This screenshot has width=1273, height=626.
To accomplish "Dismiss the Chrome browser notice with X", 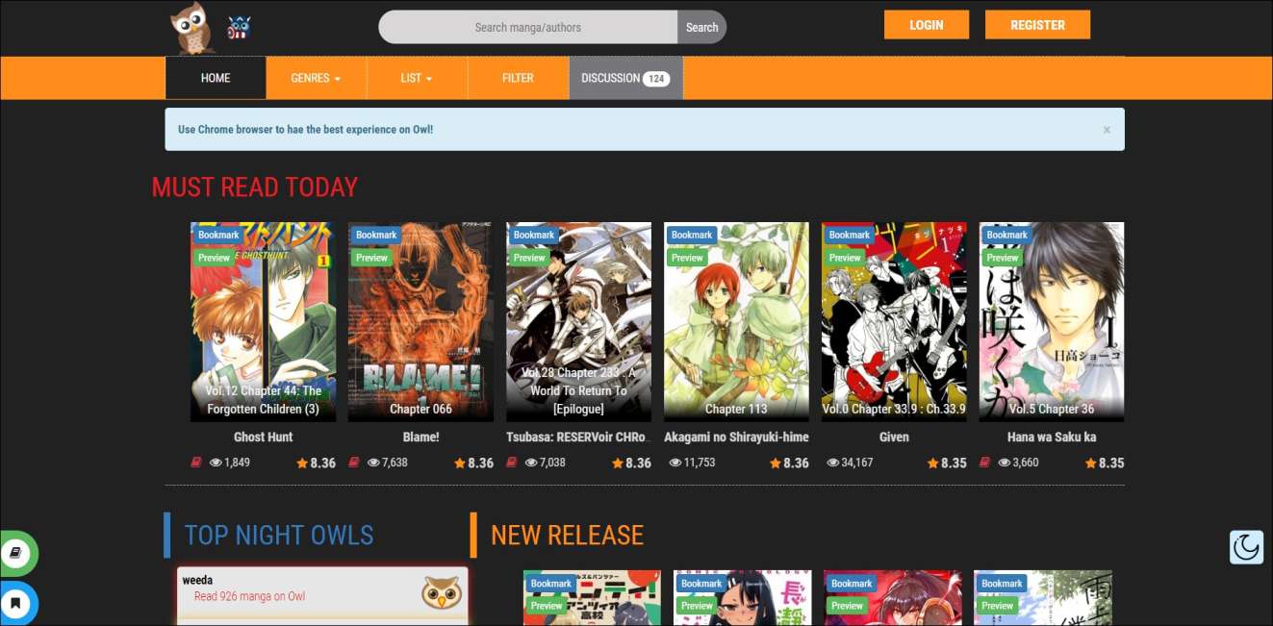I will click(1107, 130).
